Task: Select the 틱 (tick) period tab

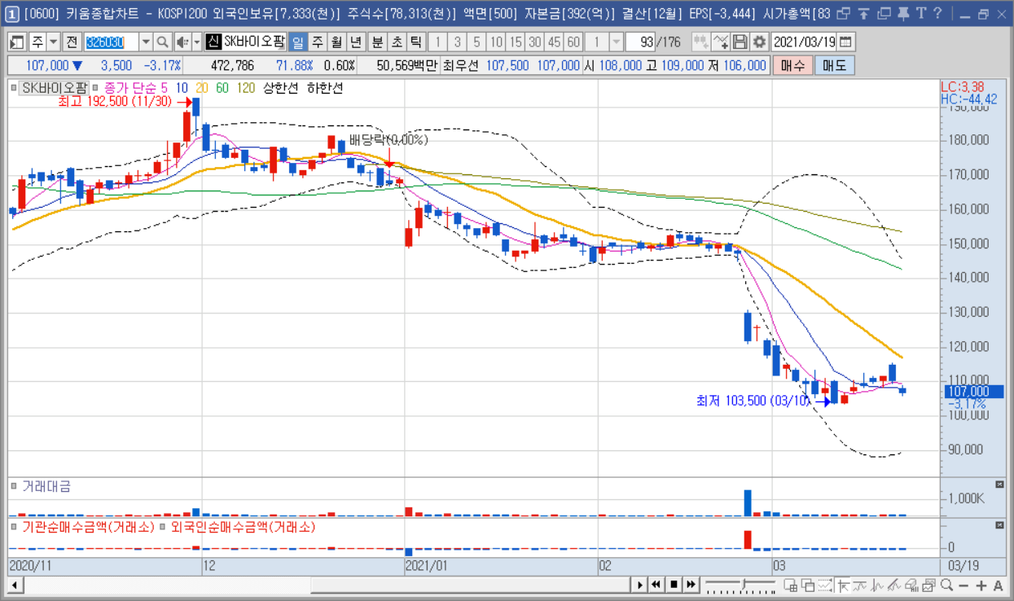Action: coord(416,42)
